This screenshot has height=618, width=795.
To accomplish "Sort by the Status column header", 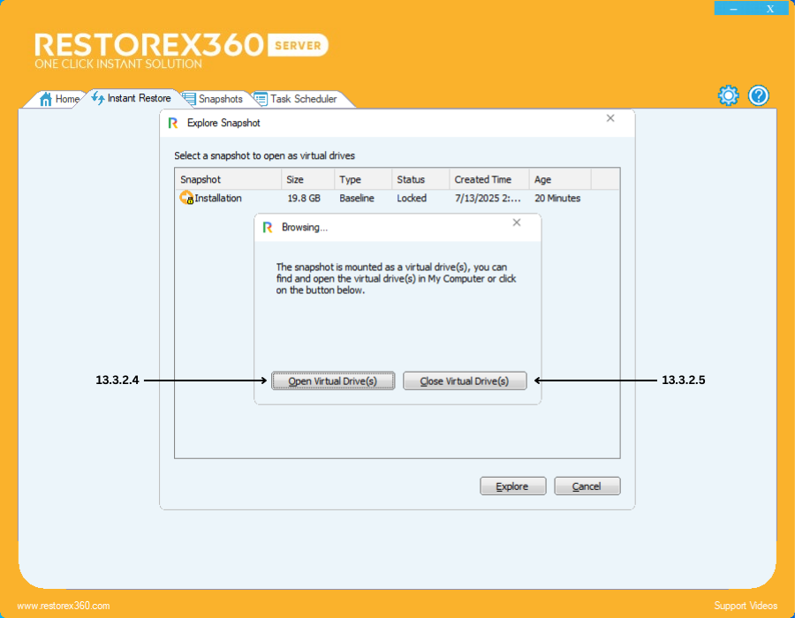I will point(420,179).
